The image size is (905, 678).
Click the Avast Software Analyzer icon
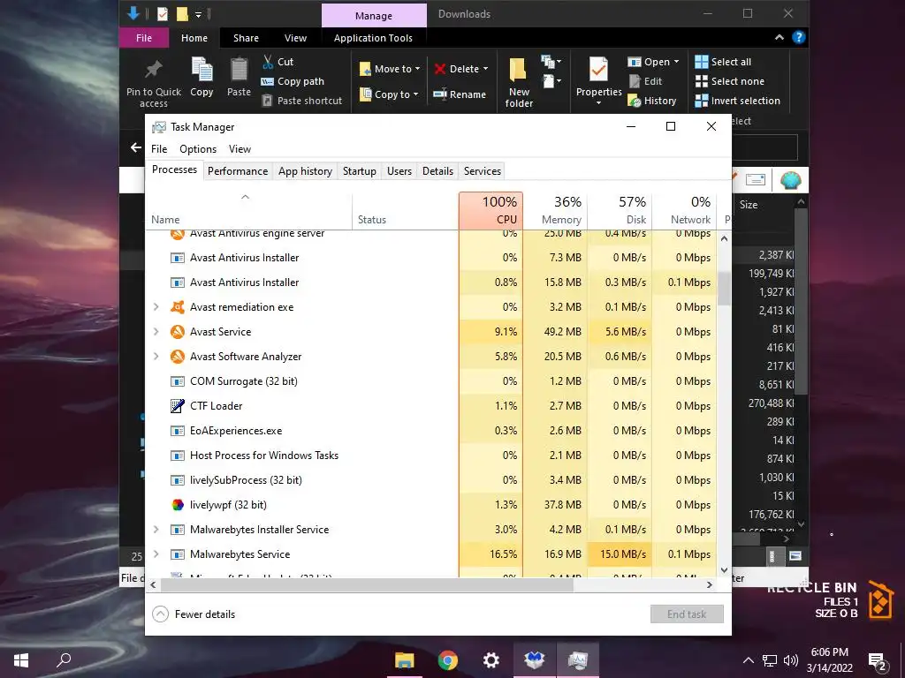(x=177, y=357)
